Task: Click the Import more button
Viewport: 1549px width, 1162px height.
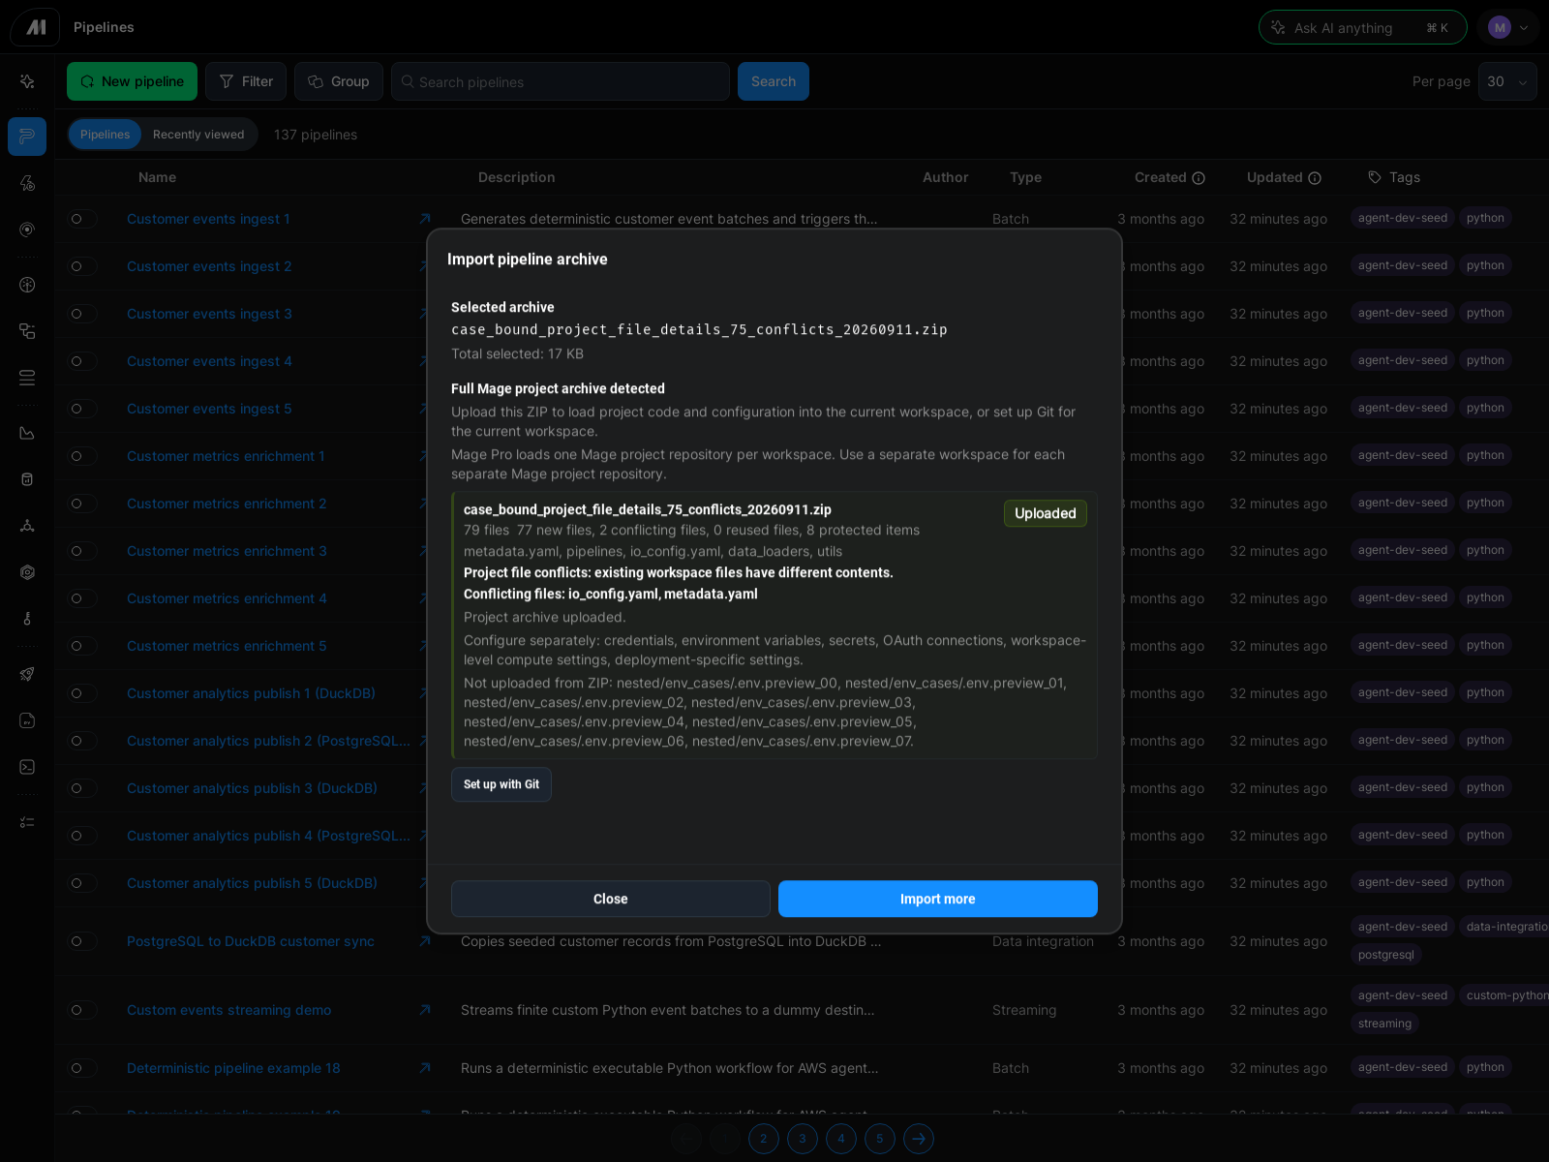Action: [x=938, y=899]
